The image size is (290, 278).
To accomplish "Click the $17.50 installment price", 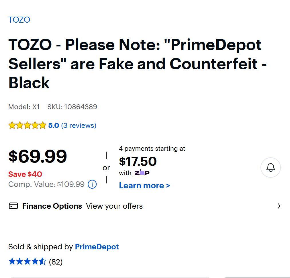I will coord(138,161).
